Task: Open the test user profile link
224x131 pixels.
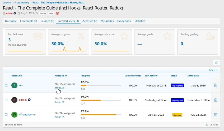Action: point(21,85)
